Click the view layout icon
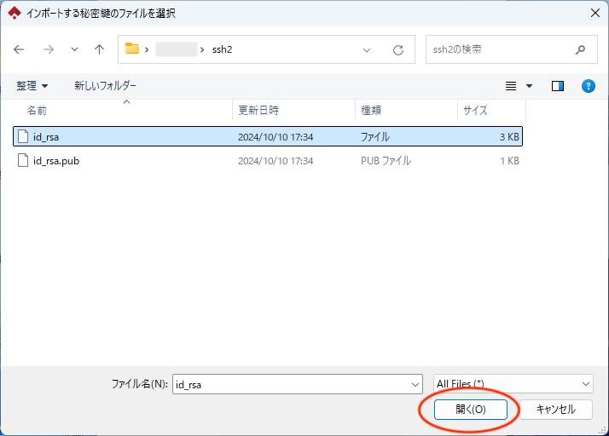609x436 pixels. (512, 86)
